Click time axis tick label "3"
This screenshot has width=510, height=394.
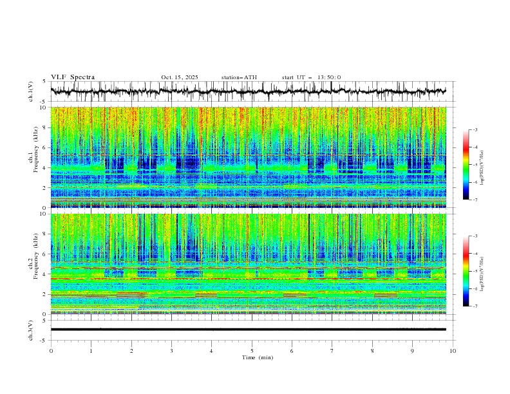[x=171, y=351]
